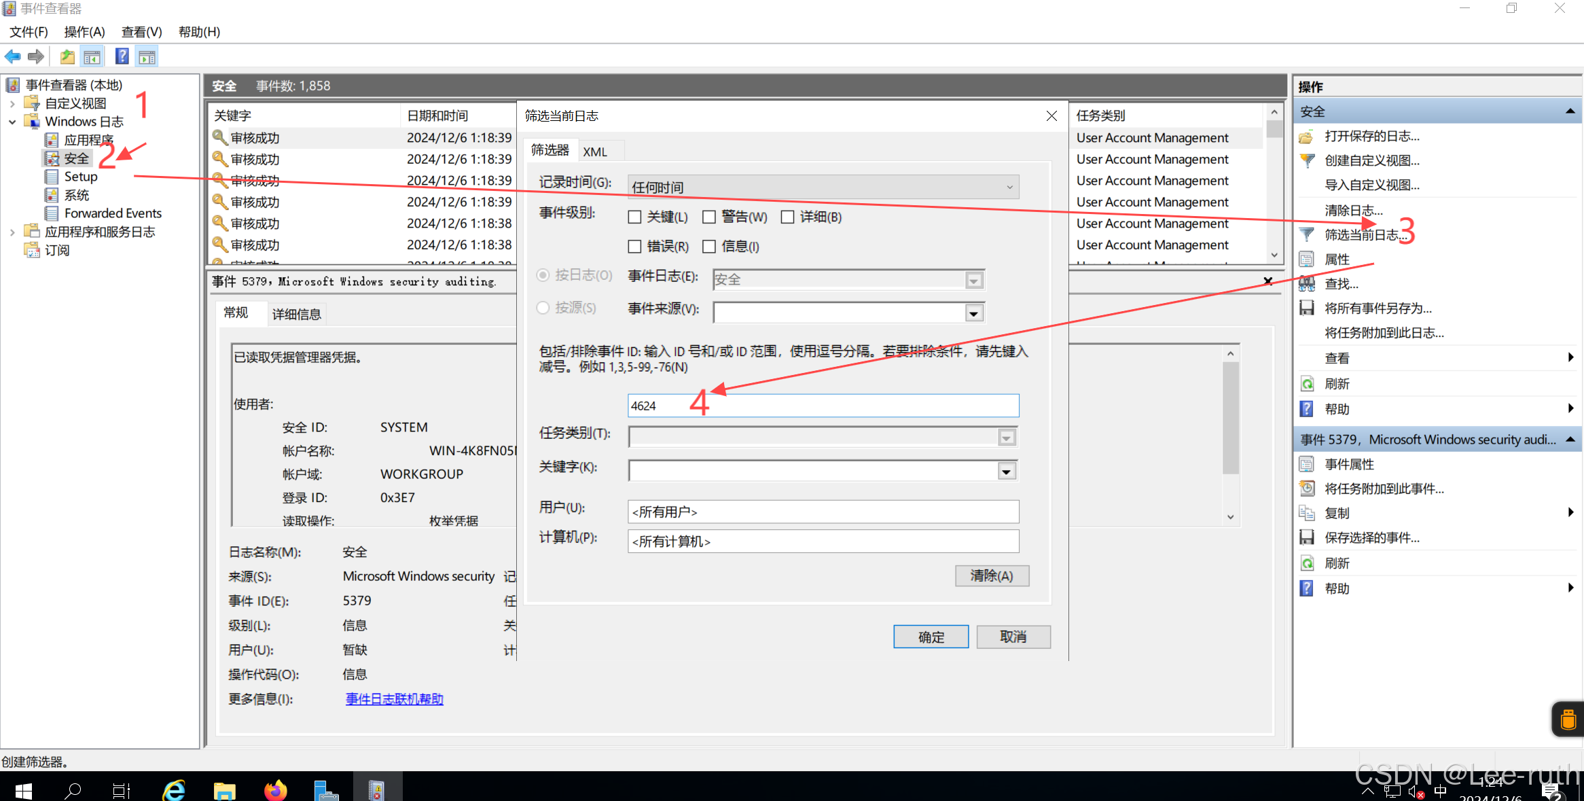Click the 事件属性 icon in actions pane
The image size is (1584, 801).
point(1307,465)
